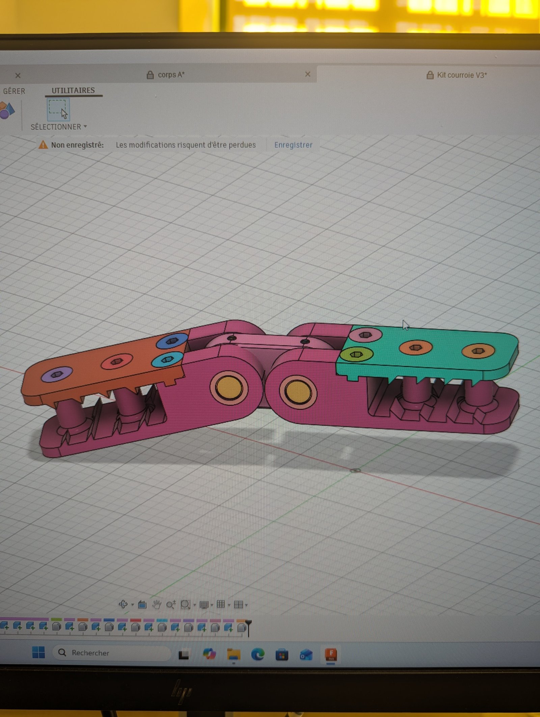Image resolution: width=540 pixels, height=717 pixels.
Task: Click the Grid and Snaps icon
Action: click(x=221, y=604)
